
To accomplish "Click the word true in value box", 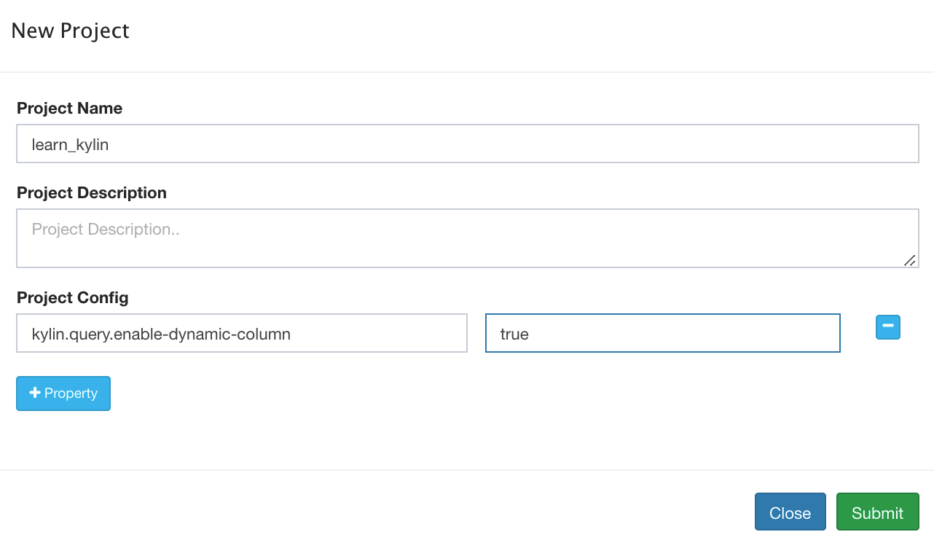I will pyautogui.click(x=514, y=334).
